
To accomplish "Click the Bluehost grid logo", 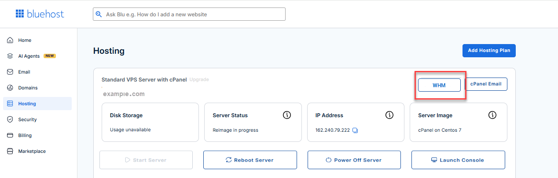I will 19,14.
